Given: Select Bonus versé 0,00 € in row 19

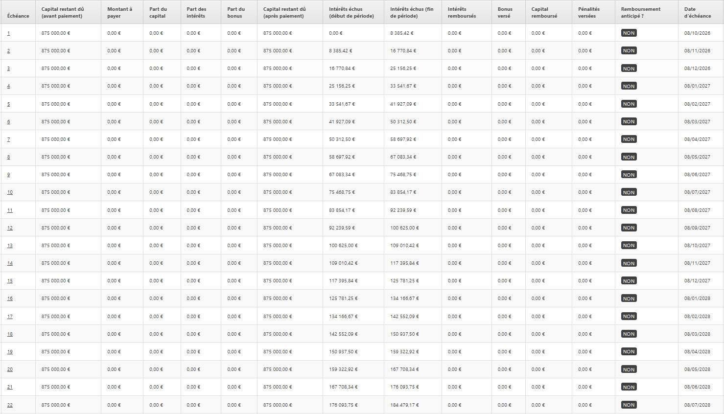Looking at the screenshot, I should click(x=504, y=352).
